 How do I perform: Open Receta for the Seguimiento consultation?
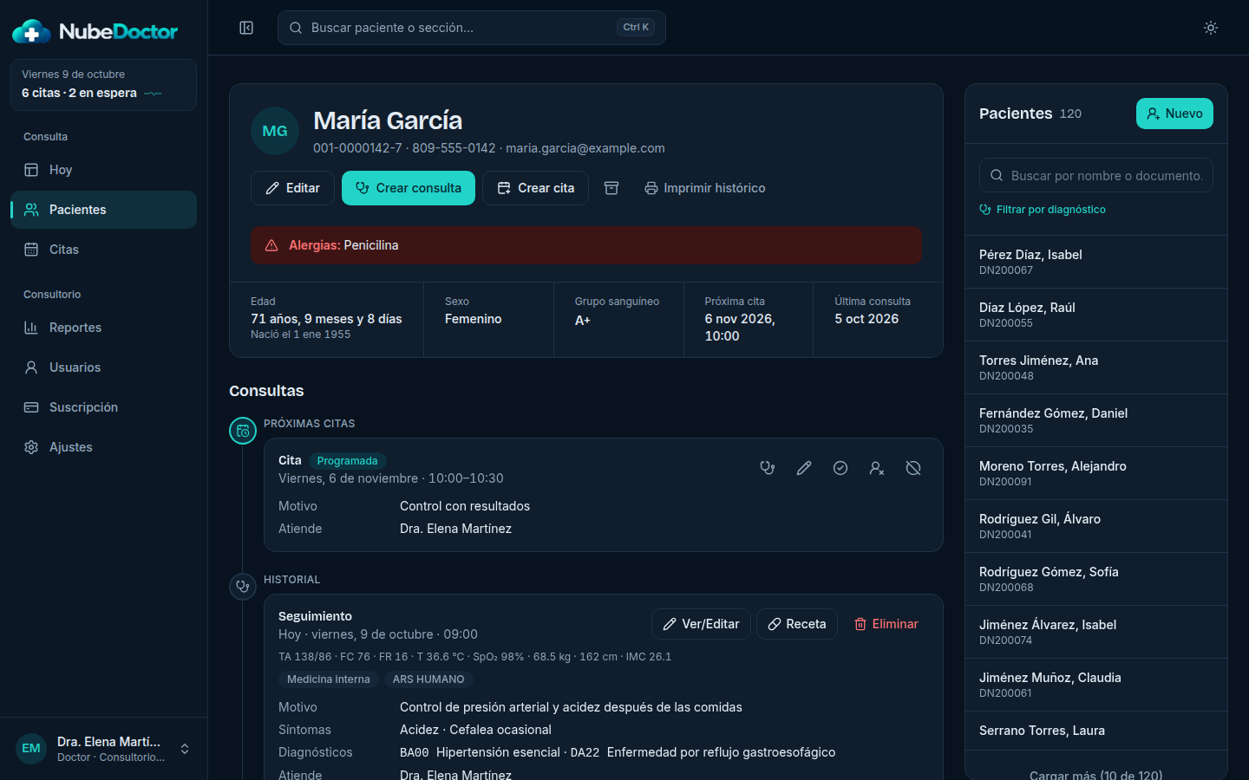coord(797,624)
